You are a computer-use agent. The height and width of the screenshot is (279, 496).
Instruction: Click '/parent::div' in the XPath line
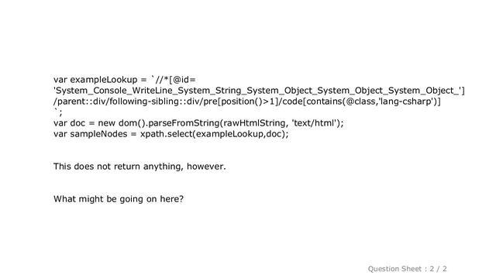click(80, 102)
